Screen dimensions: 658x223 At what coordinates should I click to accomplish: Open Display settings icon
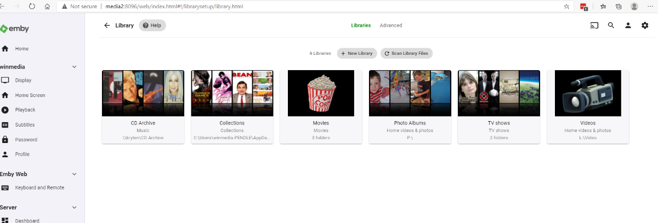5,81
